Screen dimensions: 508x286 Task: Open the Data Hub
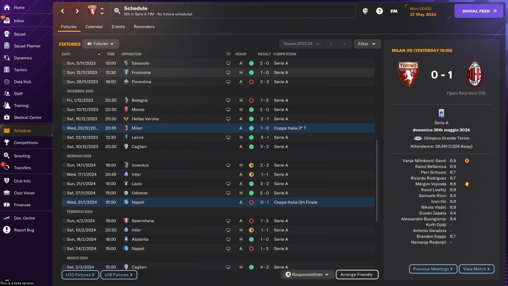[x=22, y=82]
